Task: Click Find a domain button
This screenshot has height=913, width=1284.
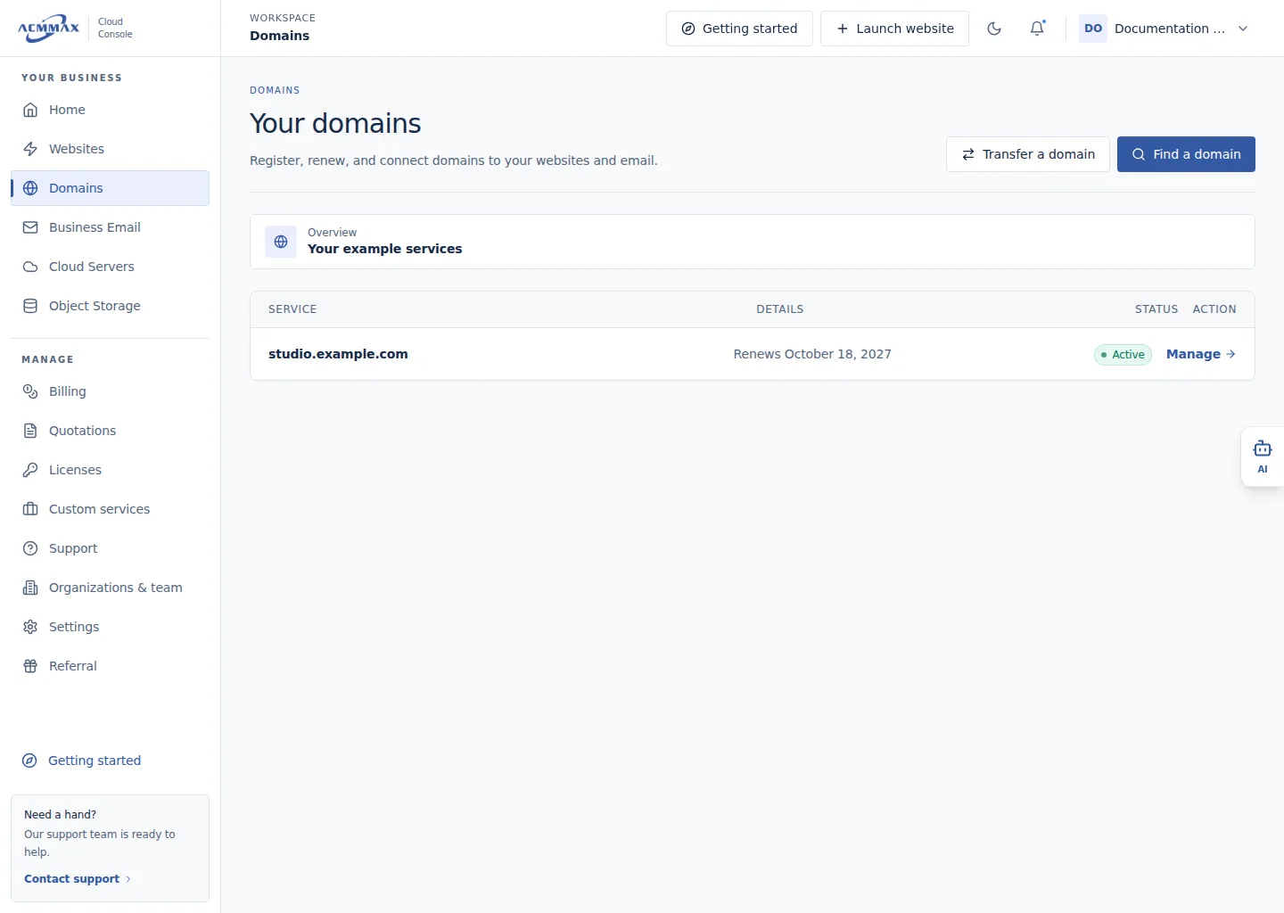Action: point(1186,154)
